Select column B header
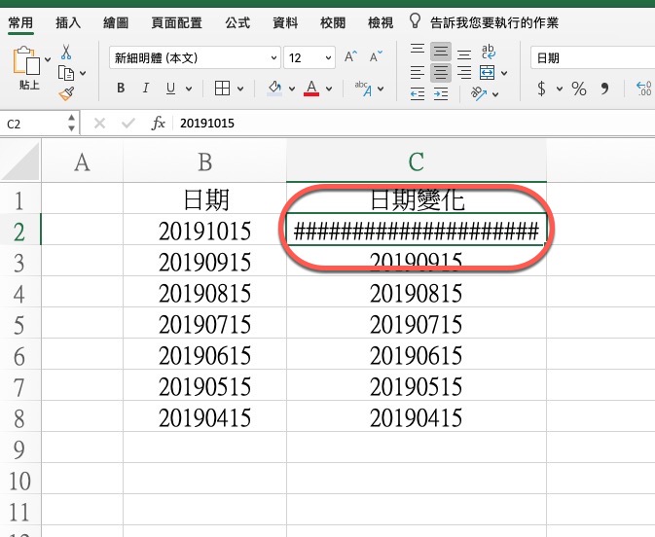Image resolution: width=655 pixels, height=537 pixels. [x=204, y=161]
